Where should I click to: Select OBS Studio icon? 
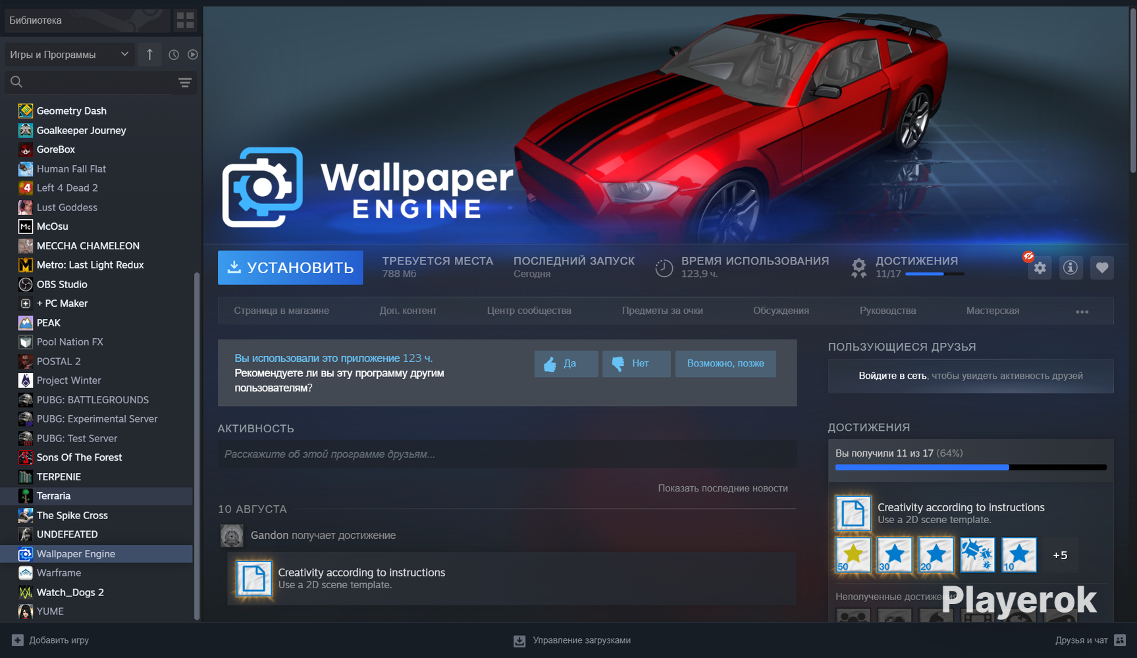[x=26, y=284]
